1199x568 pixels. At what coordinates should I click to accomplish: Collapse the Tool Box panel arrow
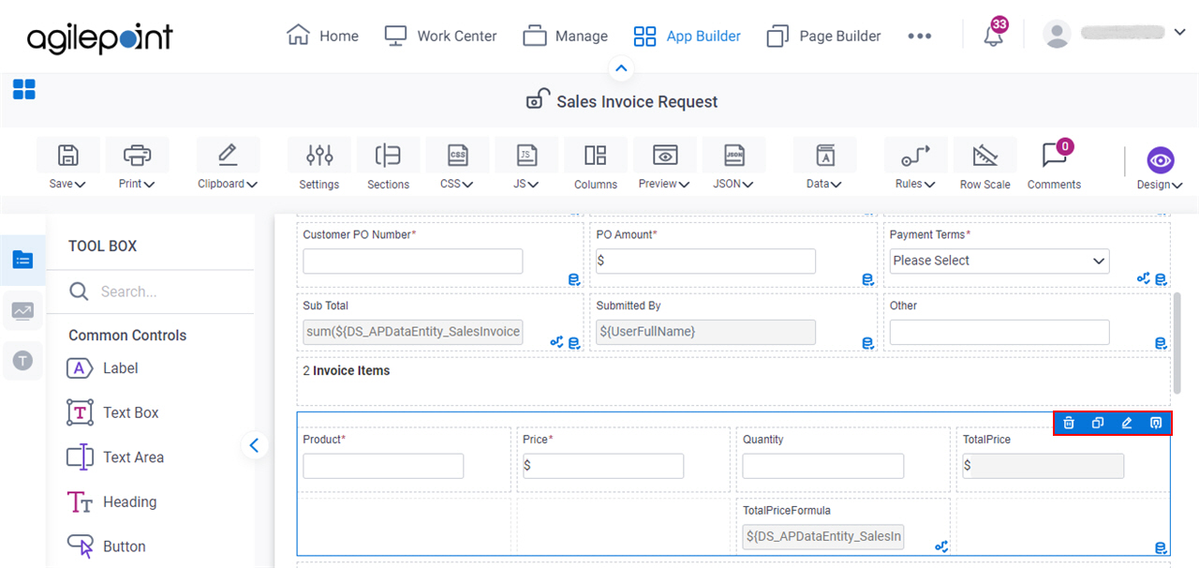coord(254,445)
